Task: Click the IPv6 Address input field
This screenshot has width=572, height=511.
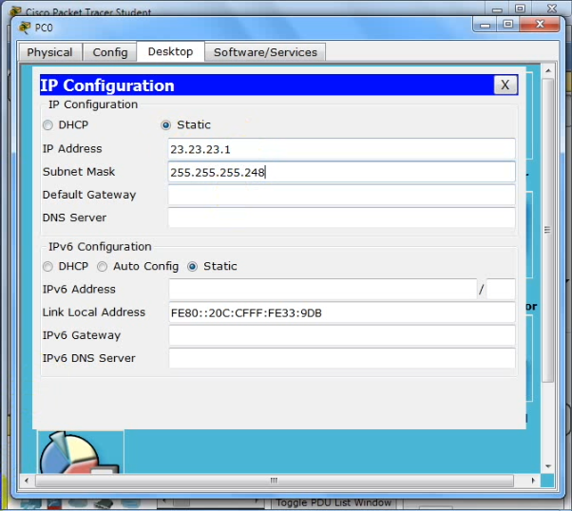Action: coord(322,290)
